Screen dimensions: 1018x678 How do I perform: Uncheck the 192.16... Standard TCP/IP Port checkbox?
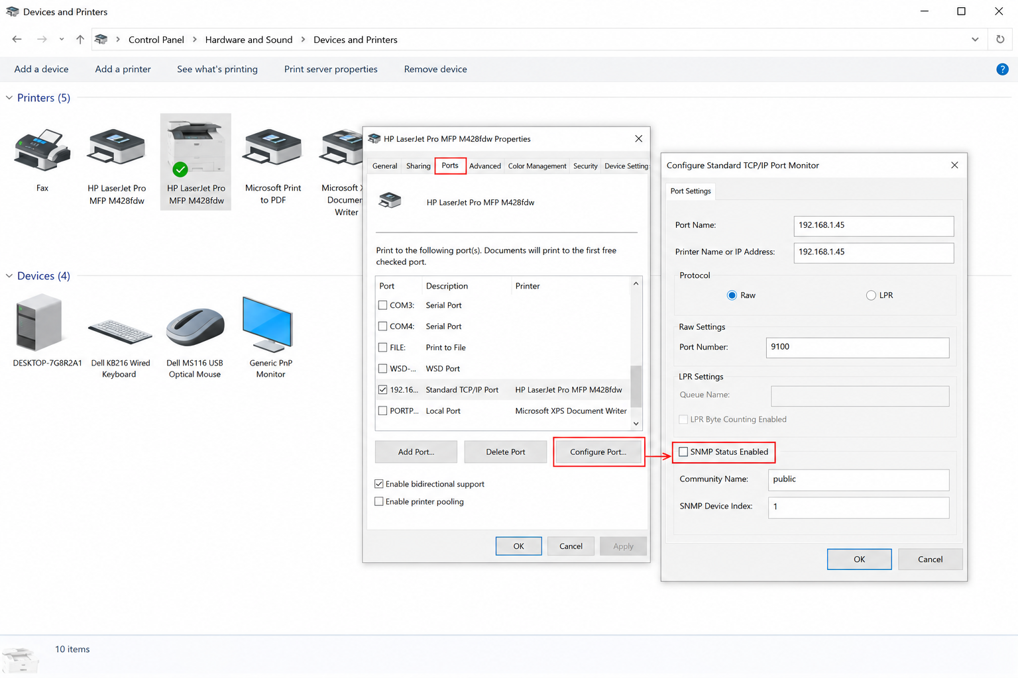tap(382, 390)
